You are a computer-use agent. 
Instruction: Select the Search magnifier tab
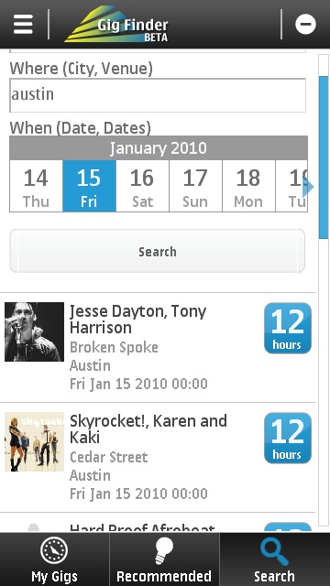pyautogui.click(x=275, y=559)
